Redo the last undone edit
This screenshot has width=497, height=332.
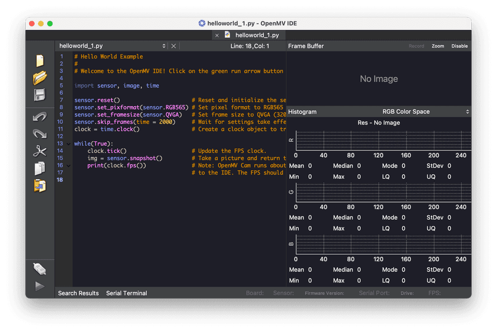click(x=40, y=133)
